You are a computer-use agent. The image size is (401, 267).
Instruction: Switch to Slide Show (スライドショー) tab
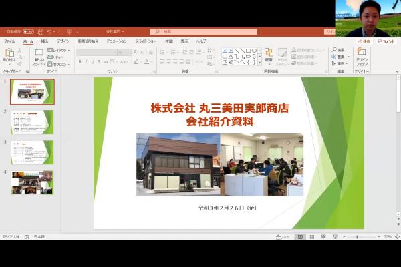pyautogui.click(x=146, y=41)
